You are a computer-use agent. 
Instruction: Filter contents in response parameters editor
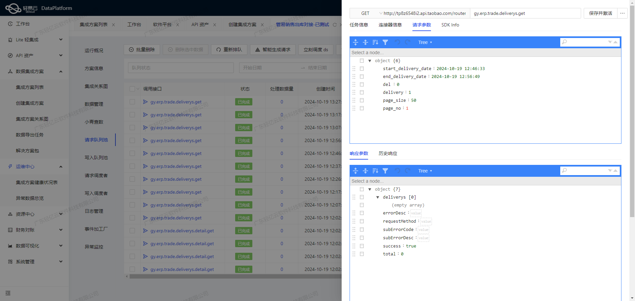[x=385, y=171]
